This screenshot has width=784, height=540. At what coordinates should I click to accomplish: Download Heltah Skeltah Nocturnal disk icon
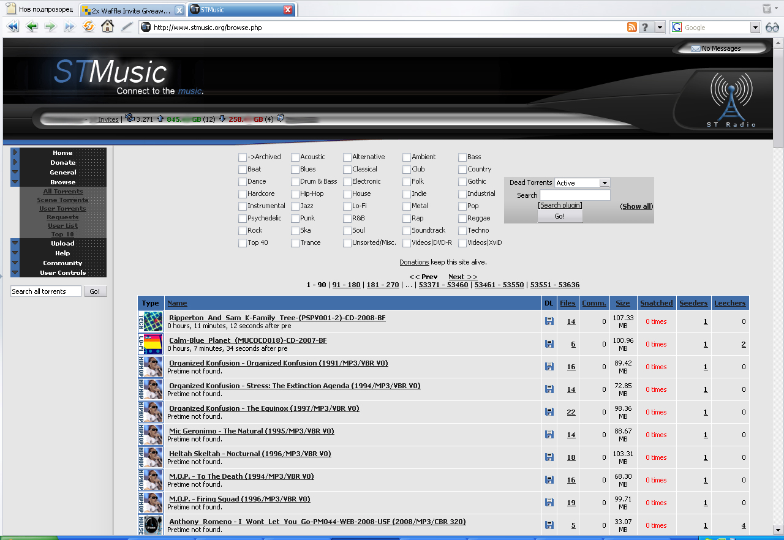549,457
